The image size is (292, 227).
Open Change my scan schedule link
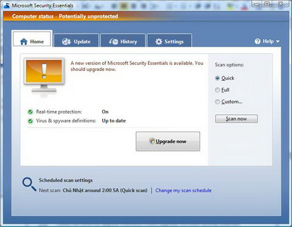coord(183,191)
